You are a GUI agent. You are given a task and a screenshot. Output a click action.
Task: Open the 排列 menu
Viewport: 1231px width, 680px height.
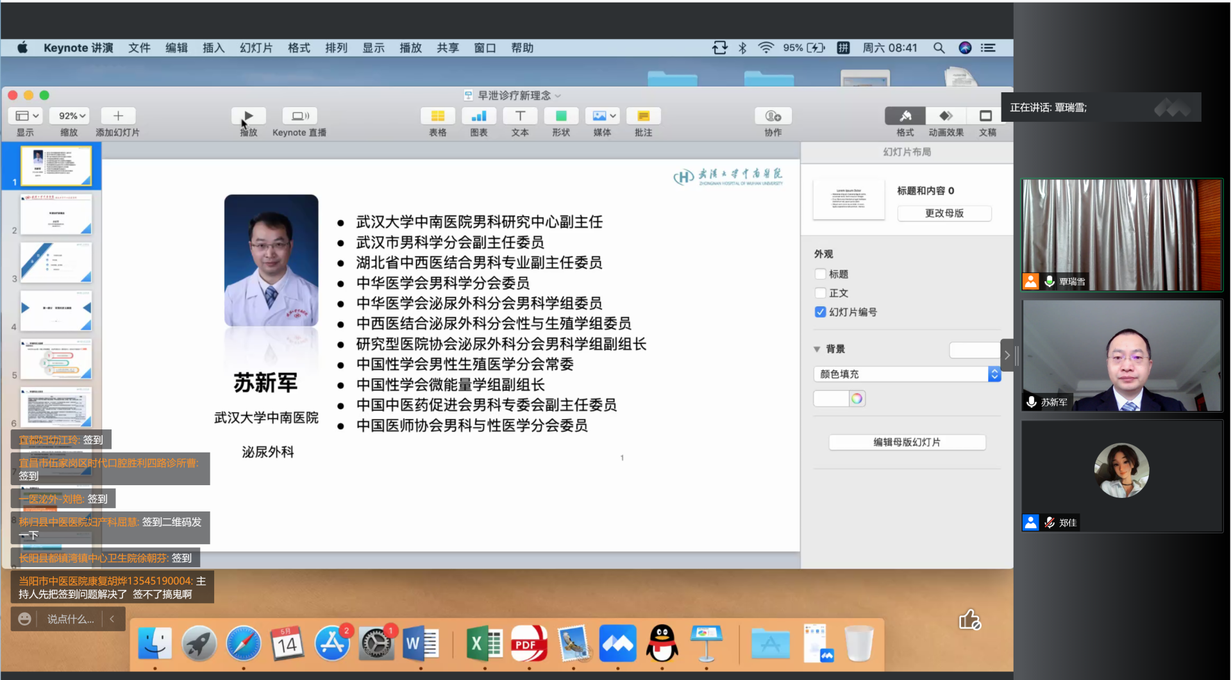(x=336, y=48)
